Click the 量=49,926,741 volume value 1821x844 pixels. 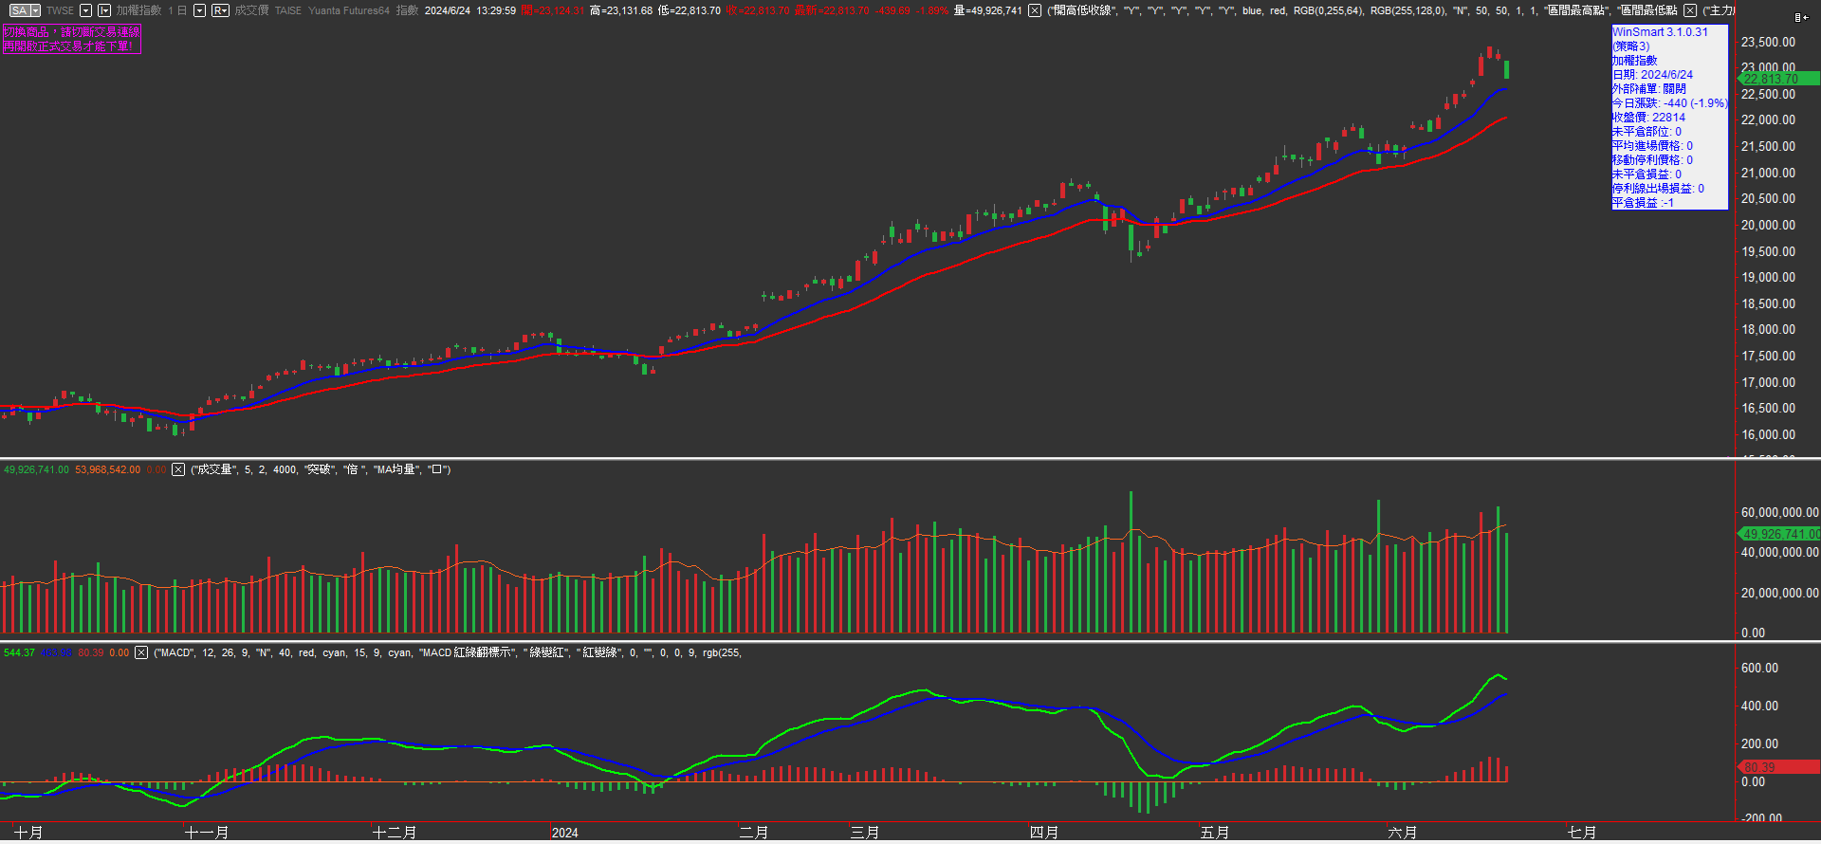pyautogui.click(x=988, y=10)
